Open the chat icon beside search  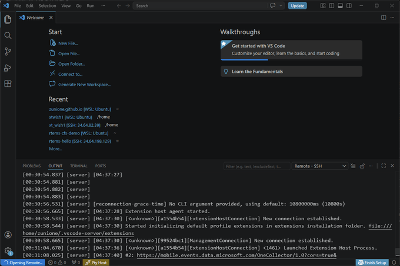(273, 6)
